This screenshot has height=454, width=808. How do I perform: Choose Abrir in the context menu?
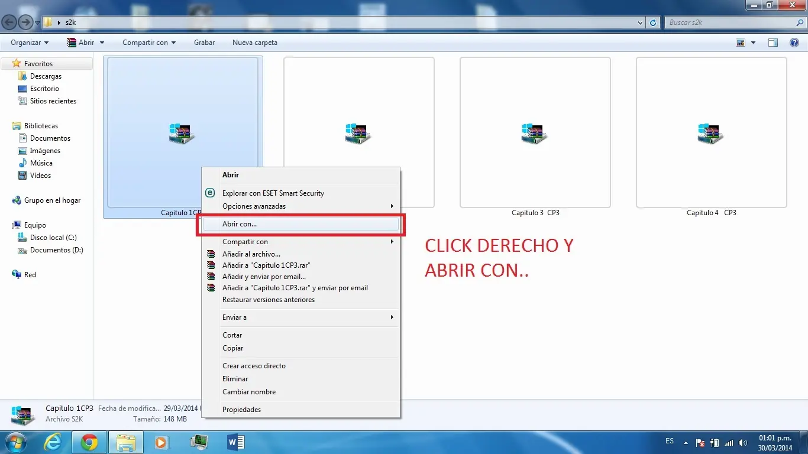301,175
